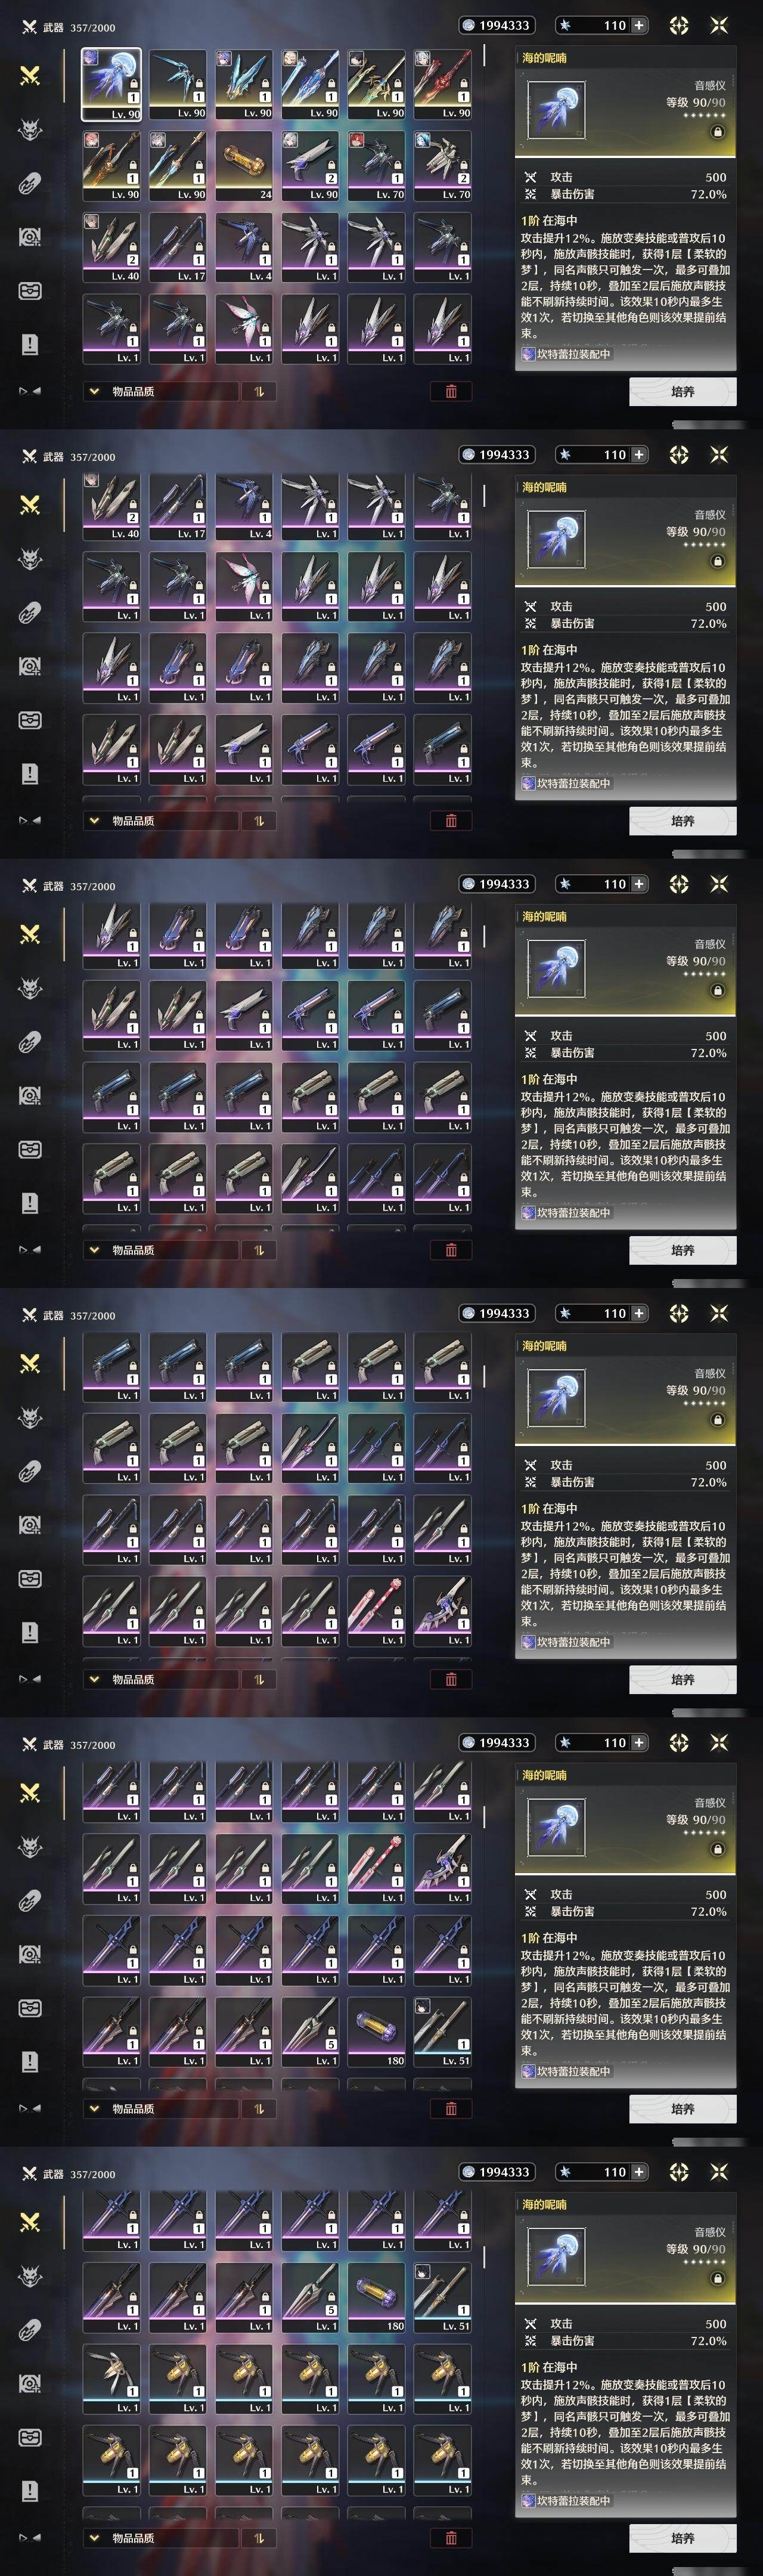
Task: Click the plus icon beside 110 in top screen
Action: pyautogui.click(x=639, y=25)
